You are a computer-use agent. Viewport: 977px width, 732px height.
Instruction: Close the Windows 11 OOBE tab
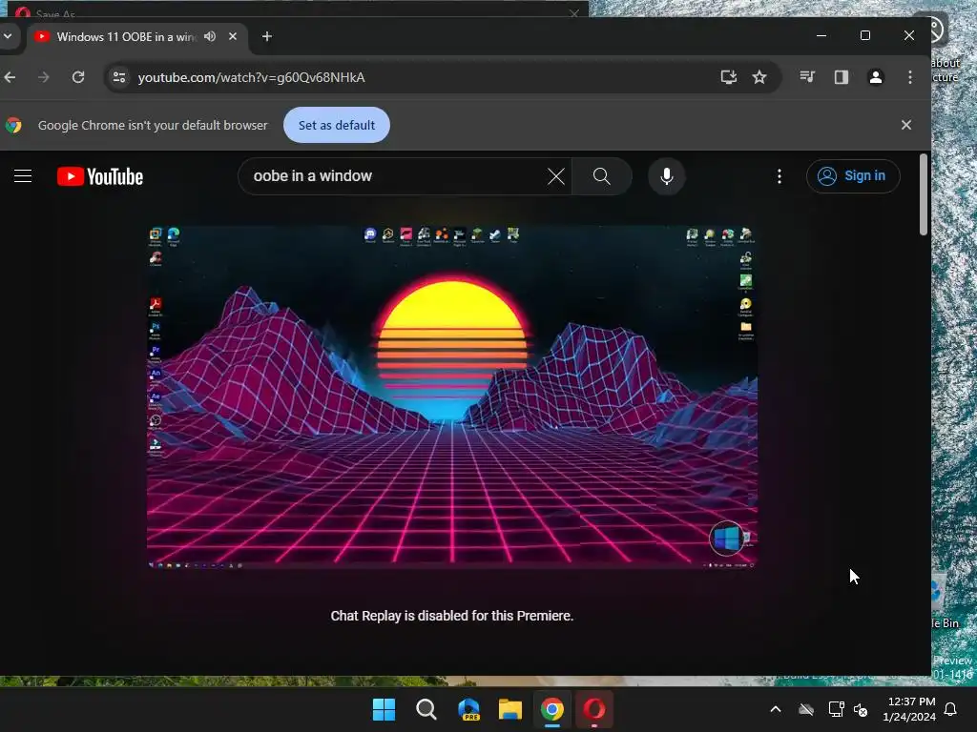pos(233,37)
